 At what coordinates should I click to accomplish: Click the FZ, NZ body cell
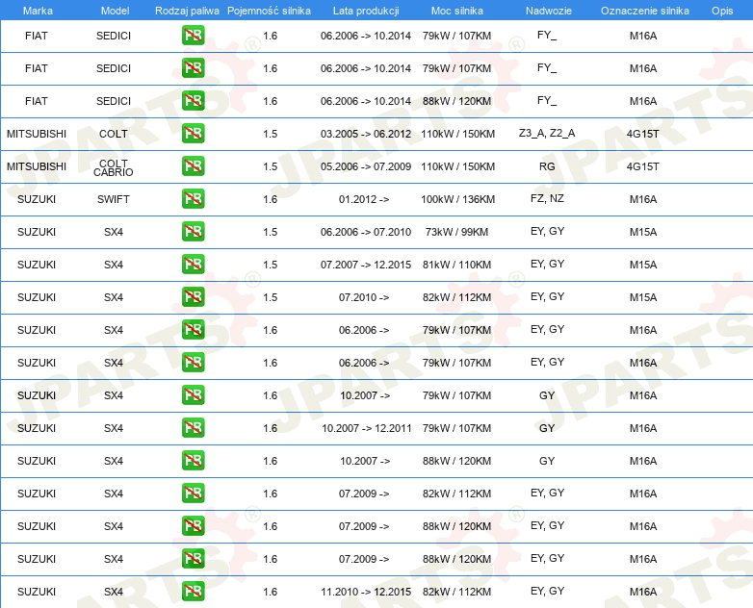[547, 198]
